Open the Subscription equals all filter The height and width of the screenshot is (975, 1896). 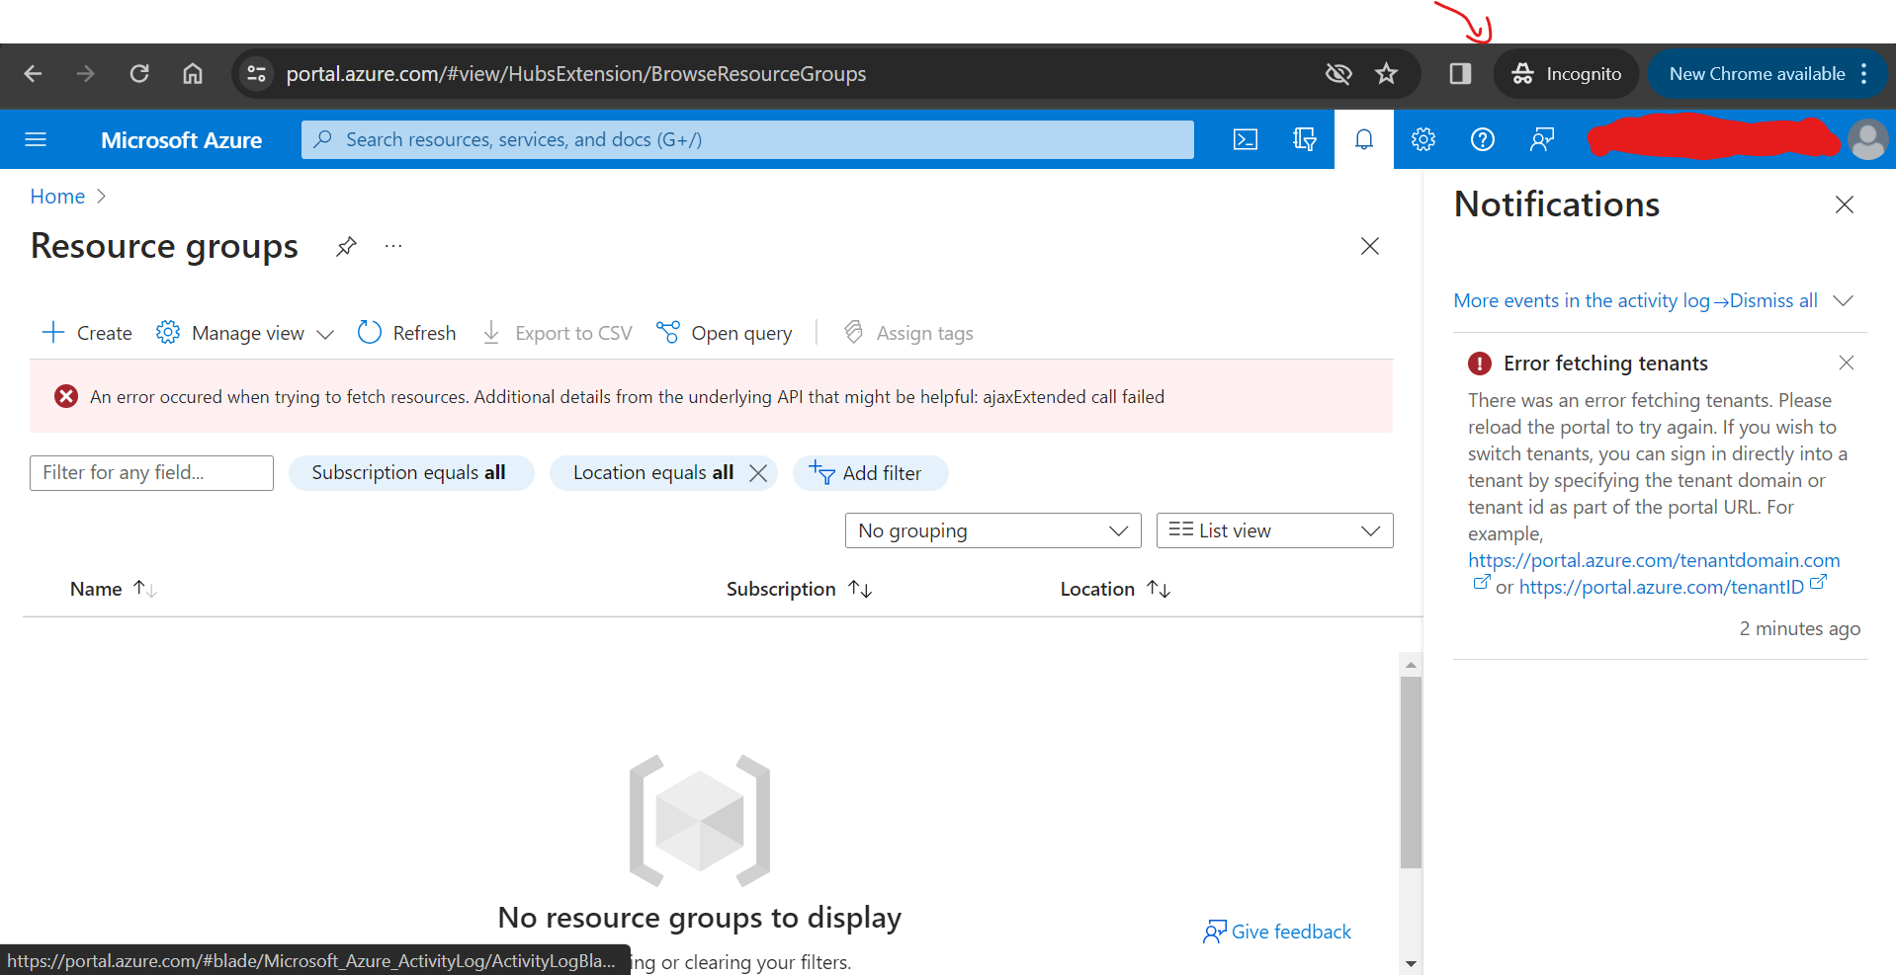click(x=410, y=473)
